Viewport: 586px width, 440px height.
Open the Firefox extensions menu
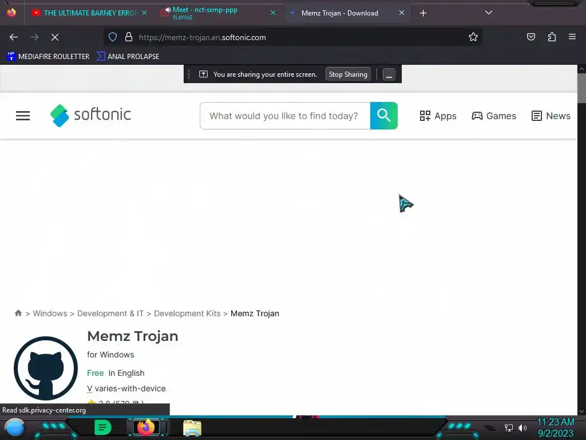(x=552, y=37)
